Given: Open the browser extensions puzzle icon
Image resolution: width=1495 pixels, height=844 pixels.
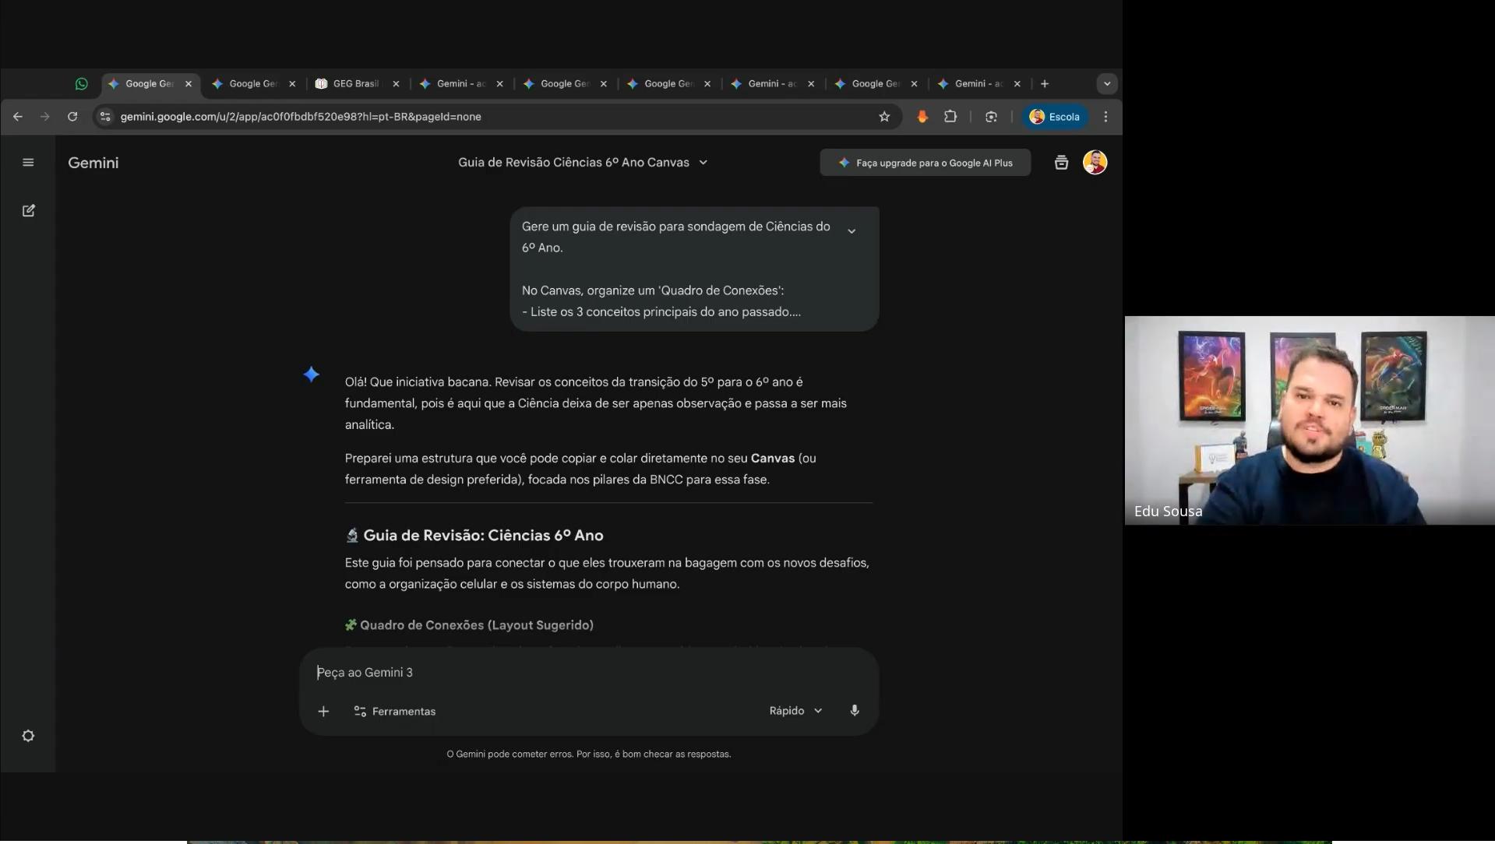Looking at the screenshot, I should (x=950, y=117).
